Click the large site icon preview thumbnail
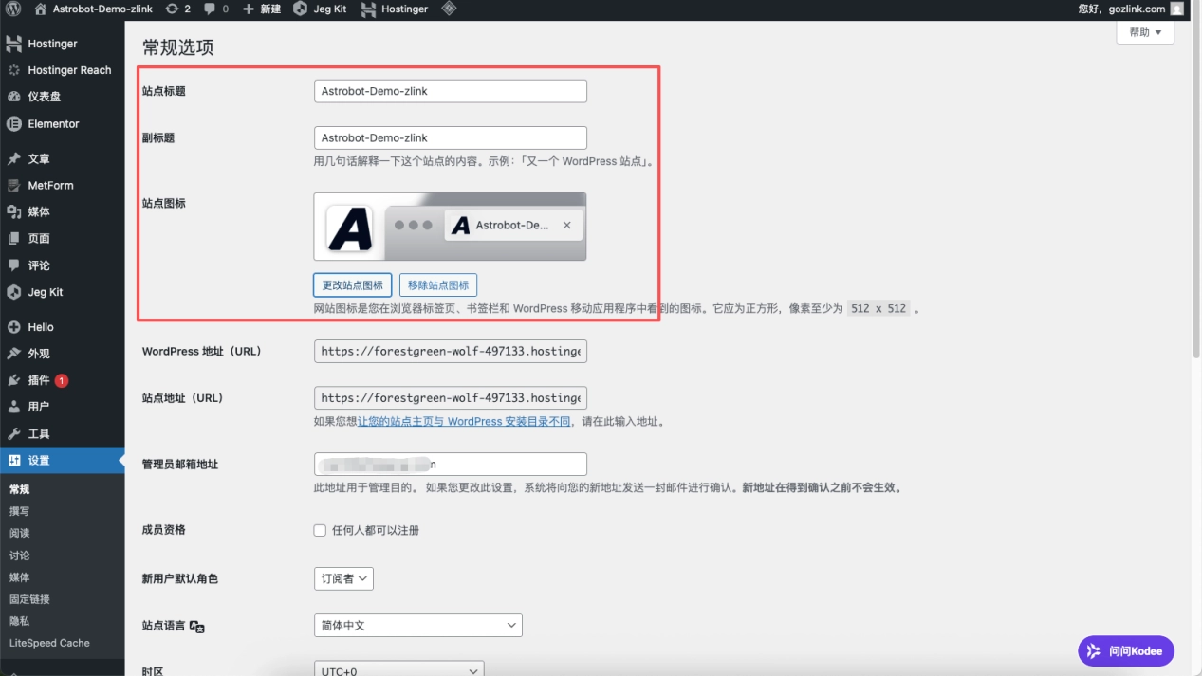Viewport: 1202px width, 676px height. click(349, 228)
